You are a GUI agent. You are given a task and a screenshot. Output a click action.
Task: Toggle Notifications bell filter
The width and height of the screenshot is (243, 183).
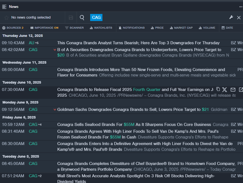point(132,28)
